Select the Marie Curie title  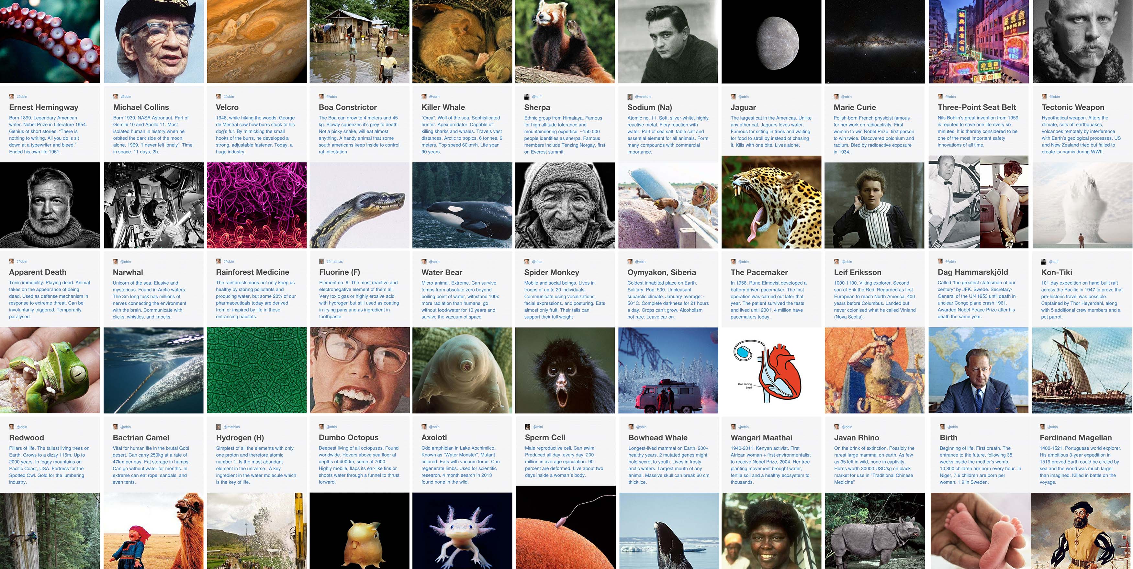point(855,107)
